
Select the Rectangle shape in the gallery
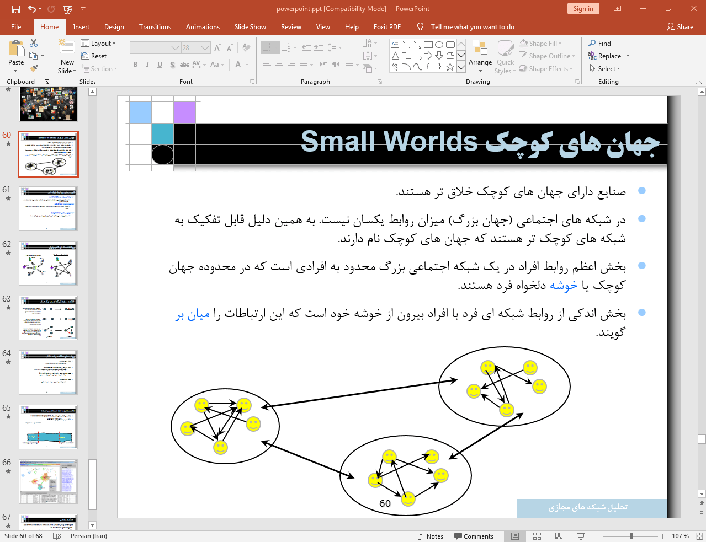428,45
